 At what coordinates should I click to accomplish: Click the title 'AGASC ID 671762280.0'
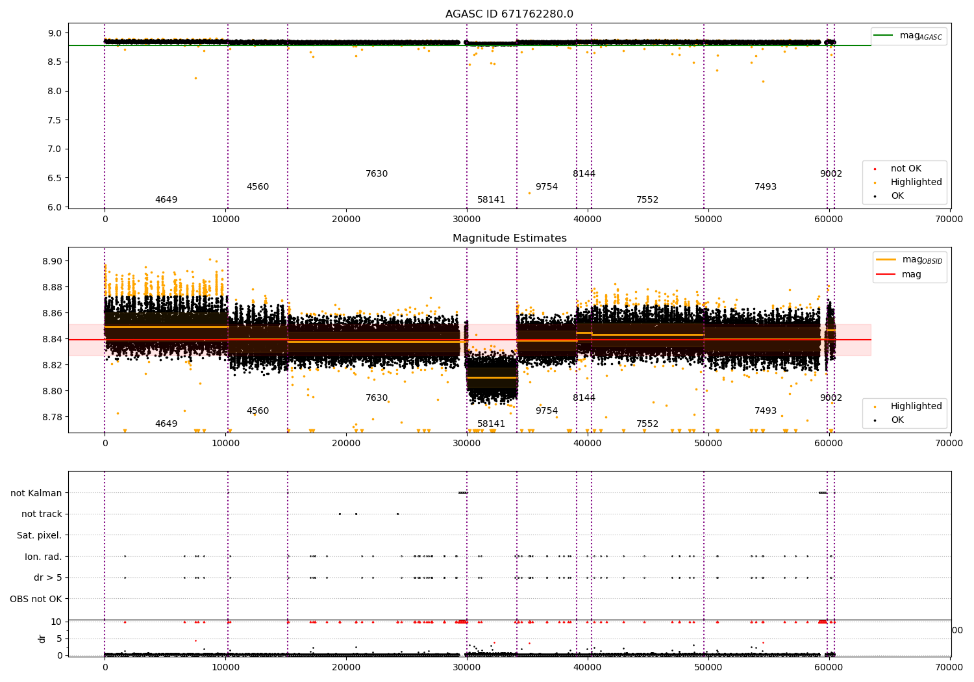[x=509, y=14]
